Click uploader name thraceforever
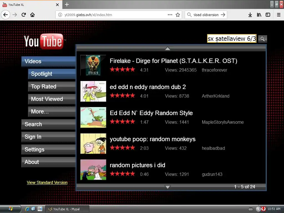The image size is (284, 213). [x=214, y=70]
